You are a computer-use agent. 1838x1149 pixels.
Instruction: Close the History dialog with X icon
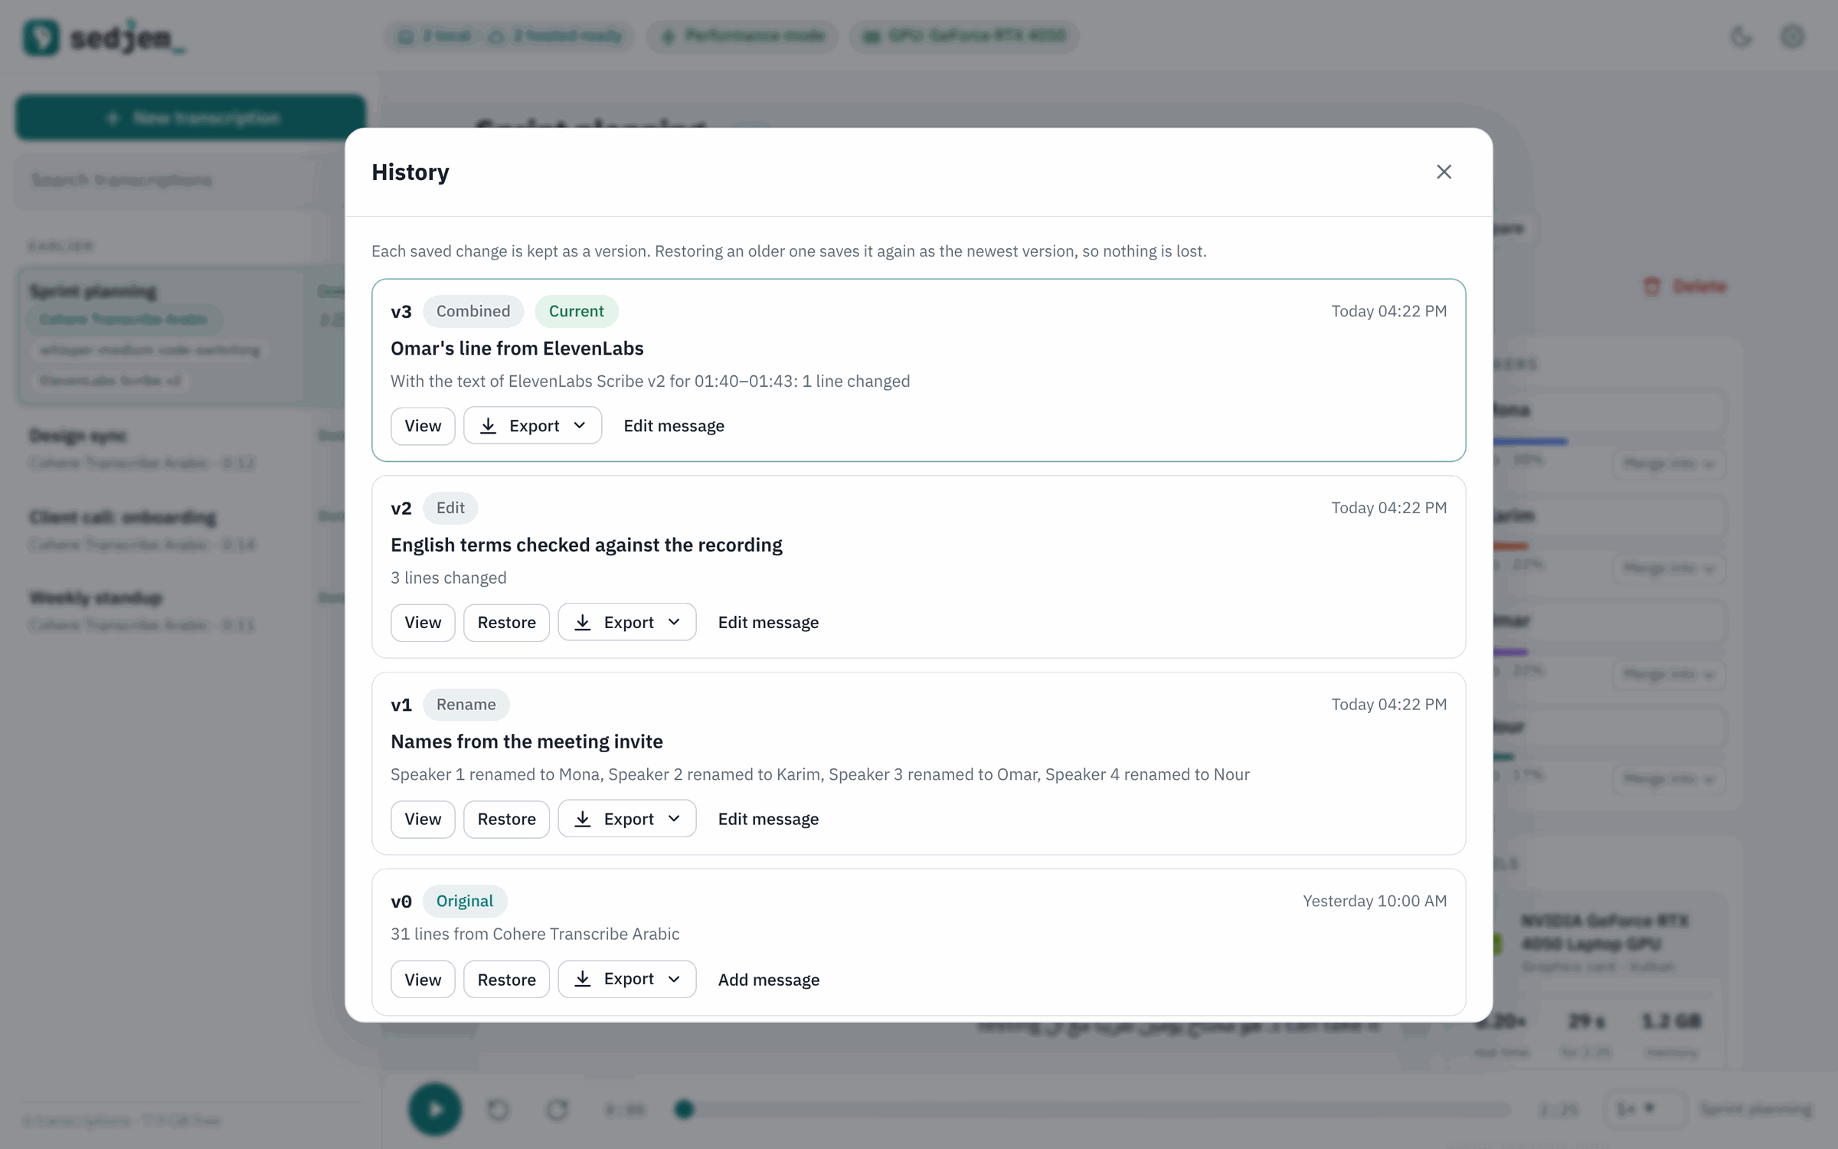coord(1444,172)
